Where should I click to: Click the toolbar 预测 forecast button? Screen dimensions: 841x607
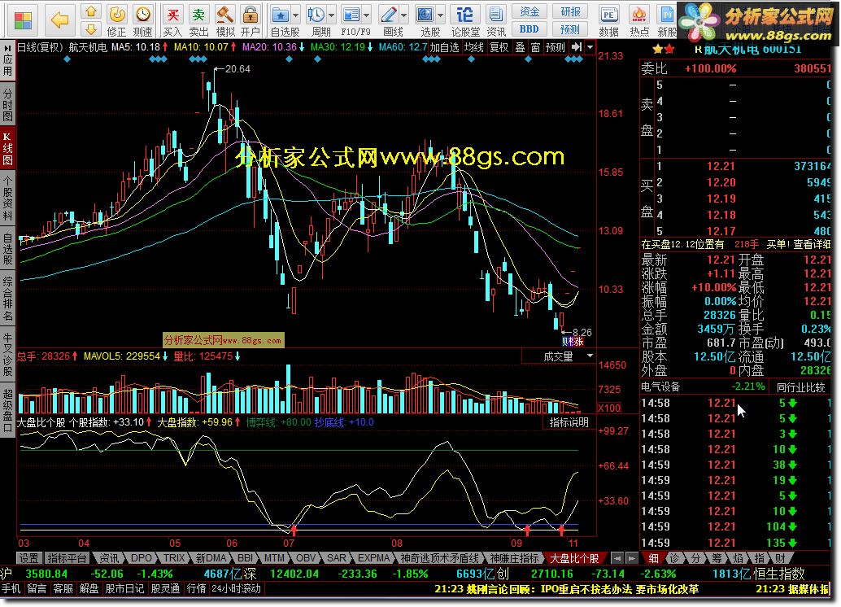[x=570, y=29]
